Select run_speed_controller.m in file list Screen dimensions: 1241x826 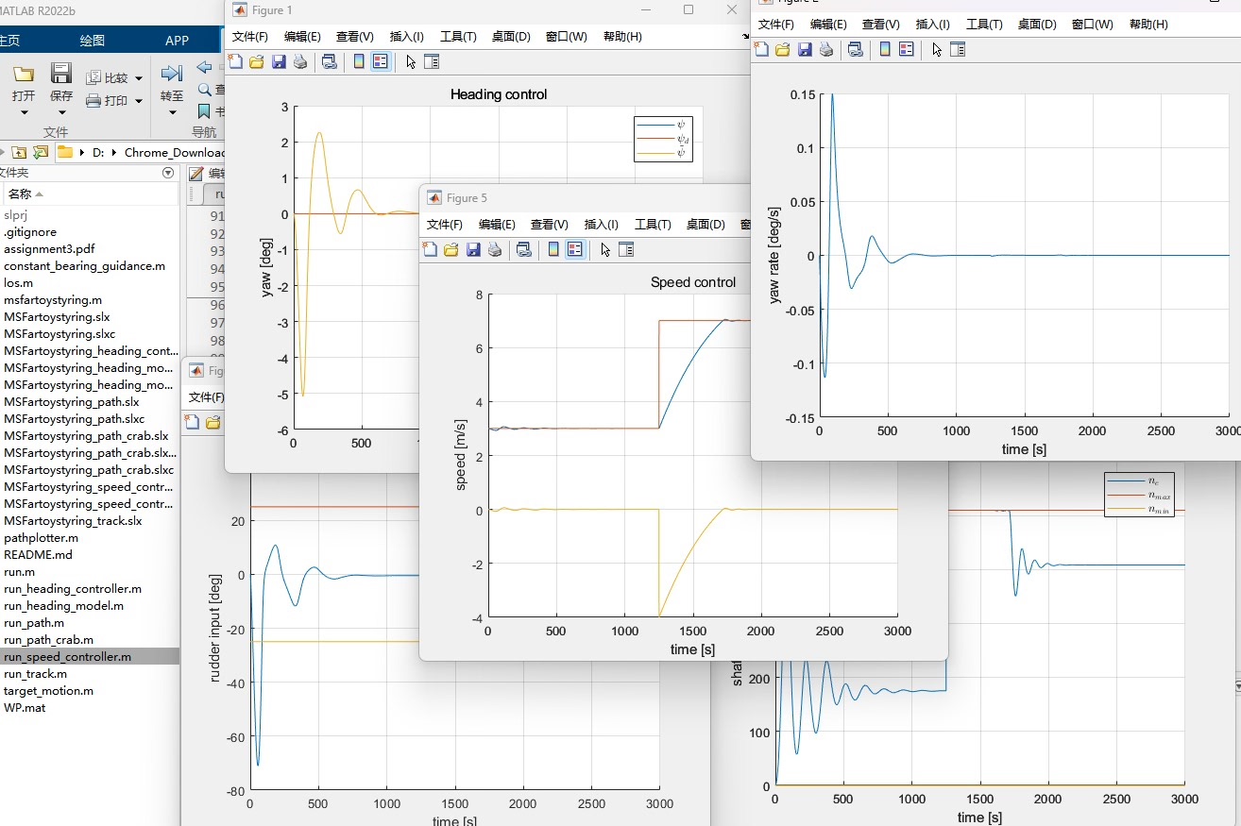(89, 657)
